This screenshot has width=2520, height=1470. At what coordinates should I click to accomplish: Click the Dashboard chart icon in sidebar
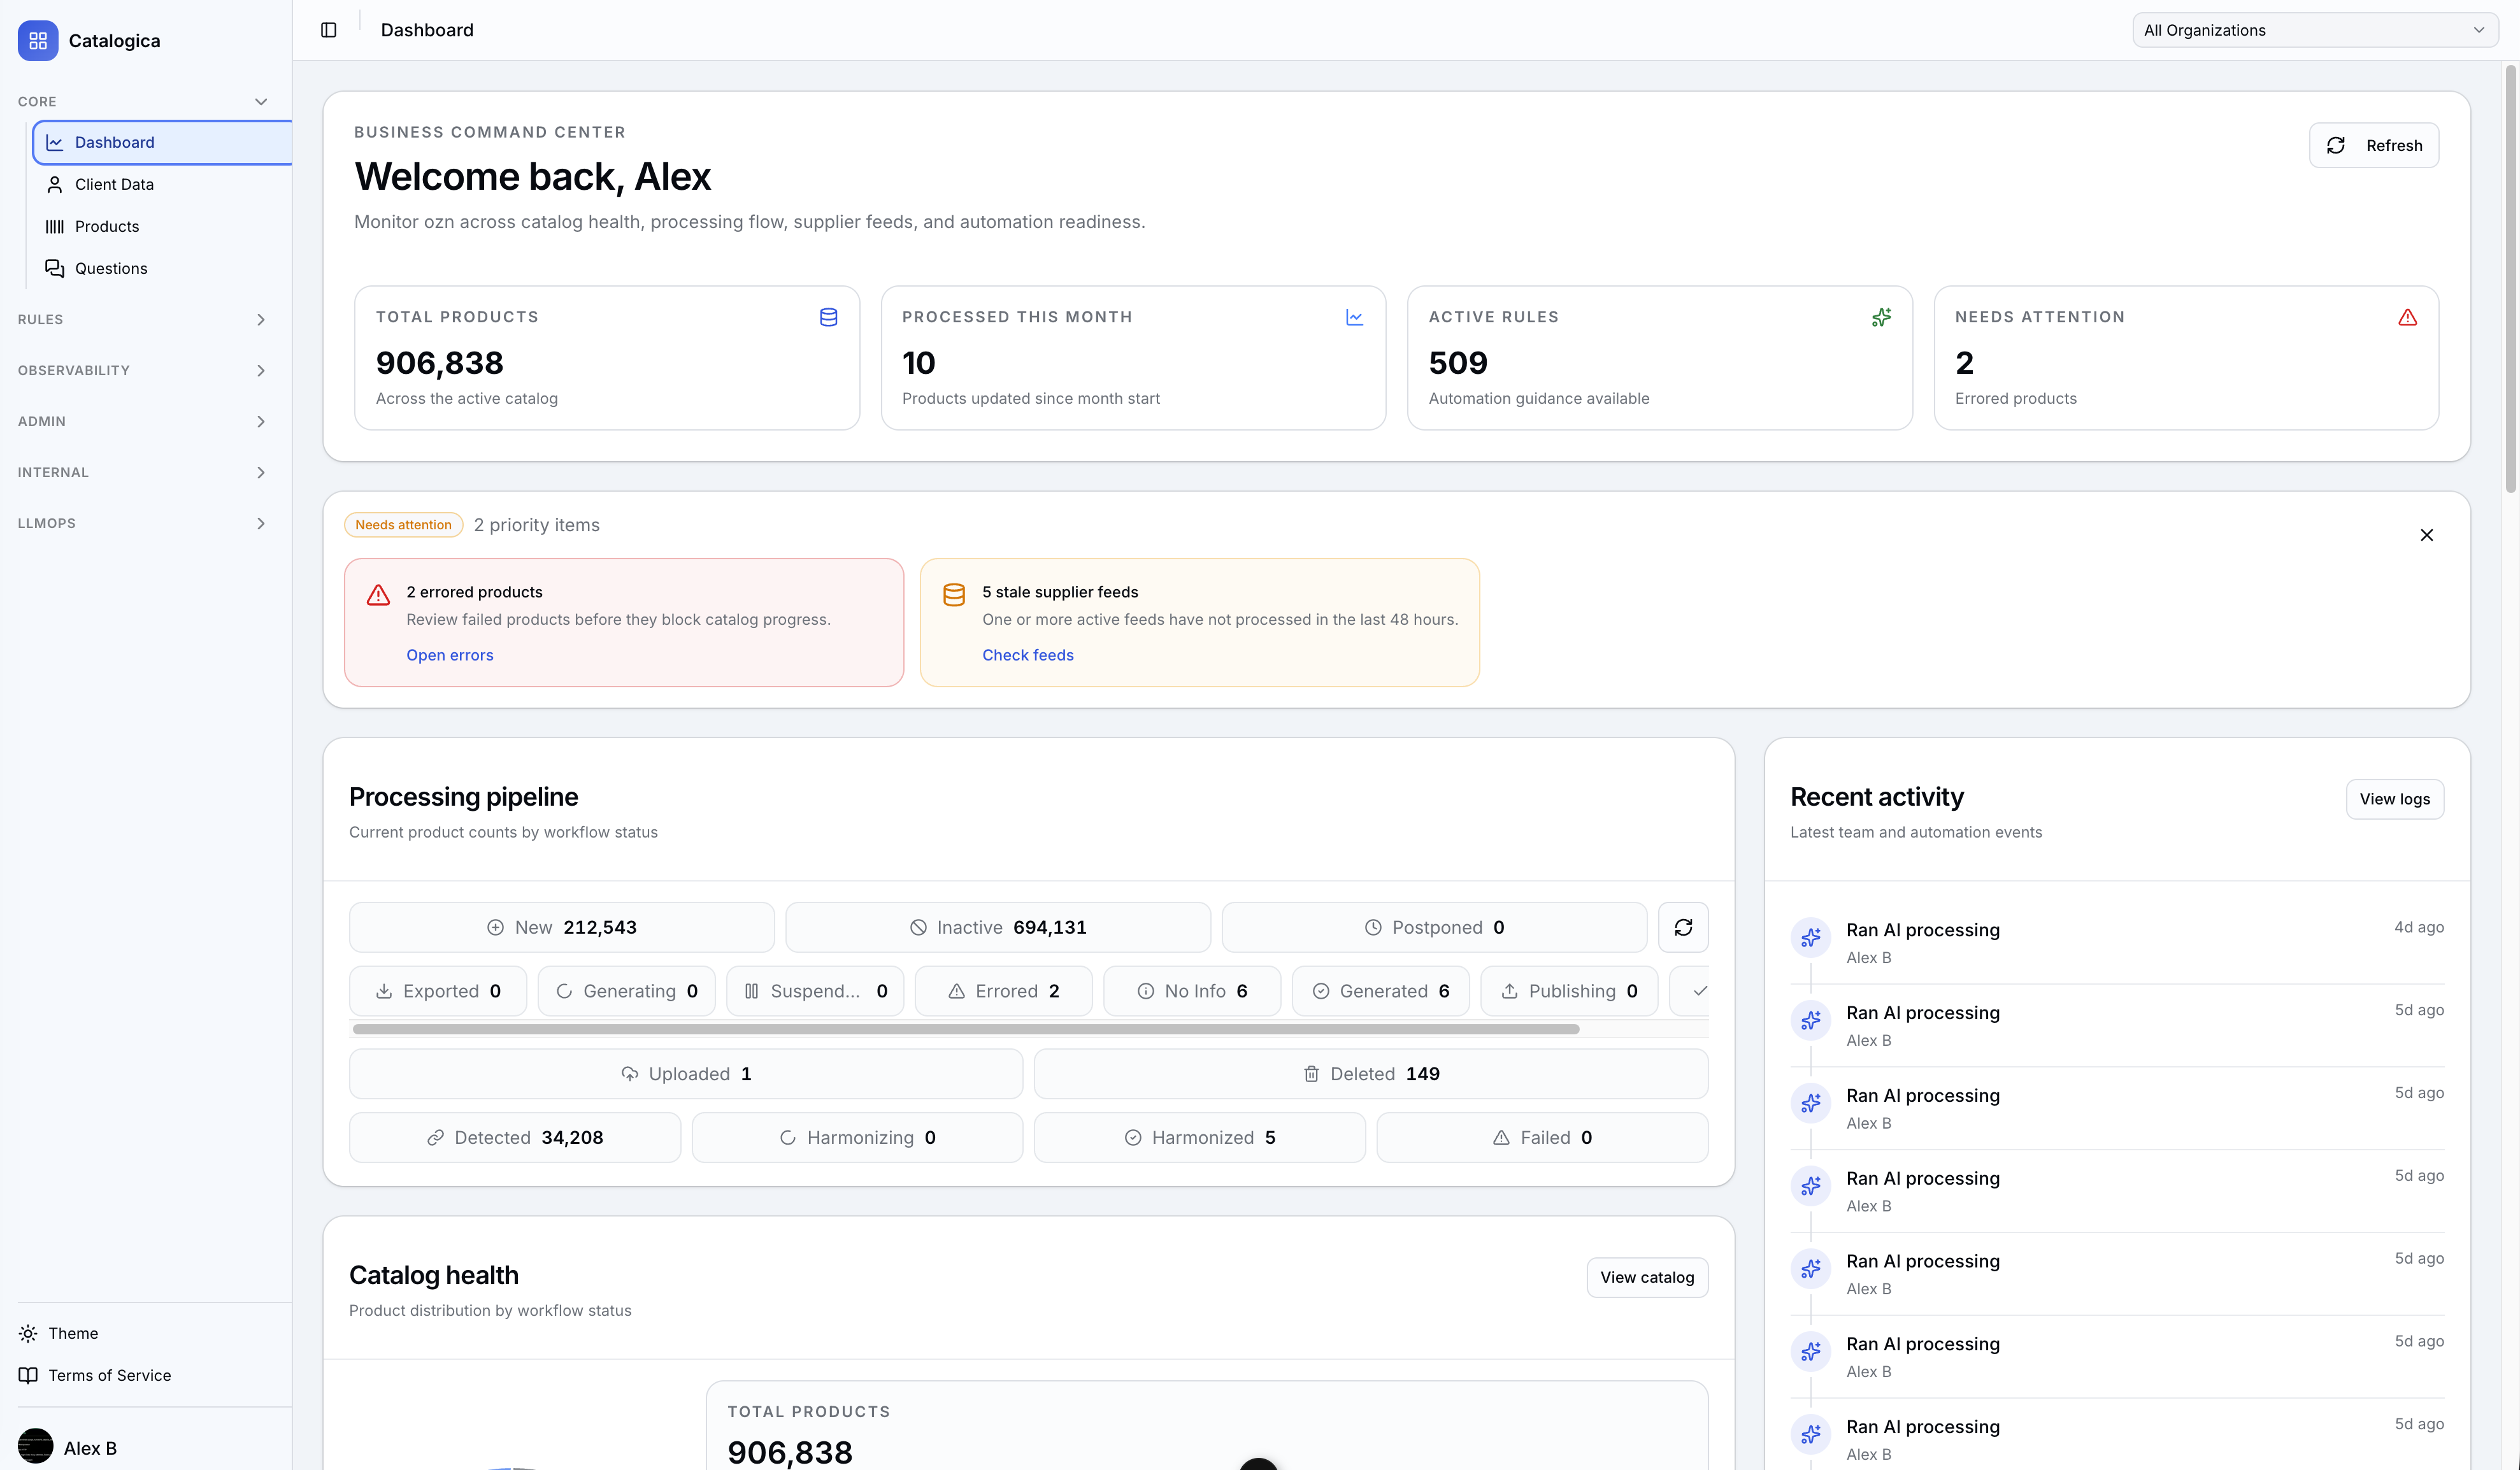55,142
